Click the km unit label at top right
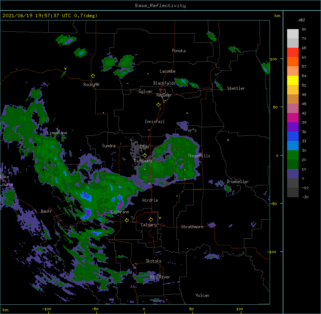The height and width of the screenshot is (314, 321). pyautogui.click(x=277, y=16)
